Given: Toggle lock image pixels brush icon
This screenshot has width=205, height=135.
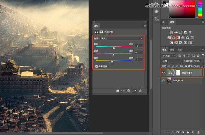Looking at the screenshot, I should tap(173, 66).
